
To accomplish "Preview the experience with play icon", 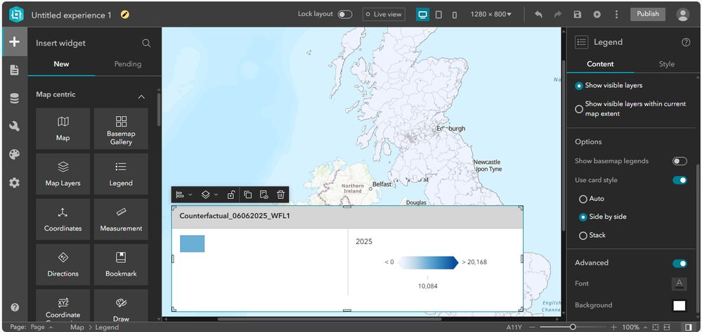I will tap(597, 14).
